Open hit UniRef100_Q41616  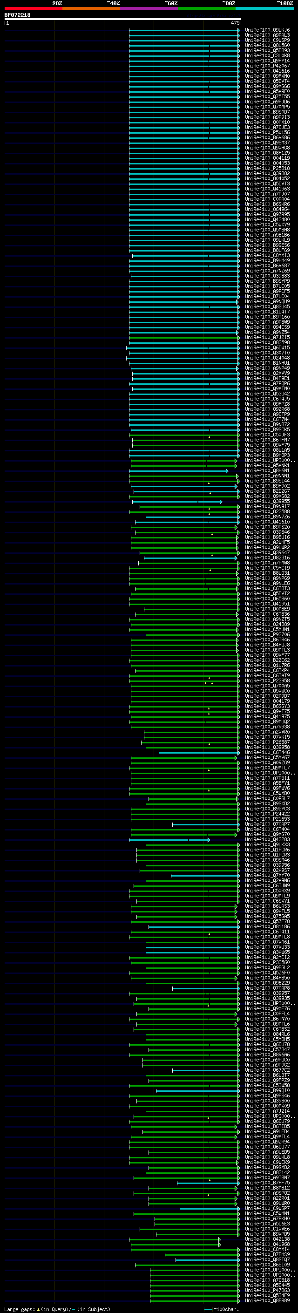pyautogui.click(x=267, y=71)
